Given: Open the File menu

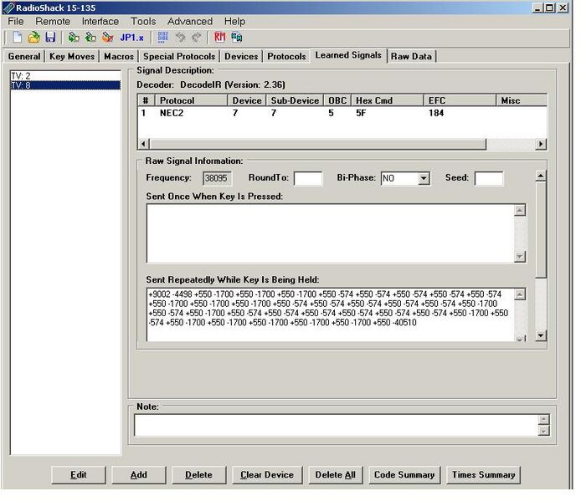Looking at the screenshot, I should 16,22.
